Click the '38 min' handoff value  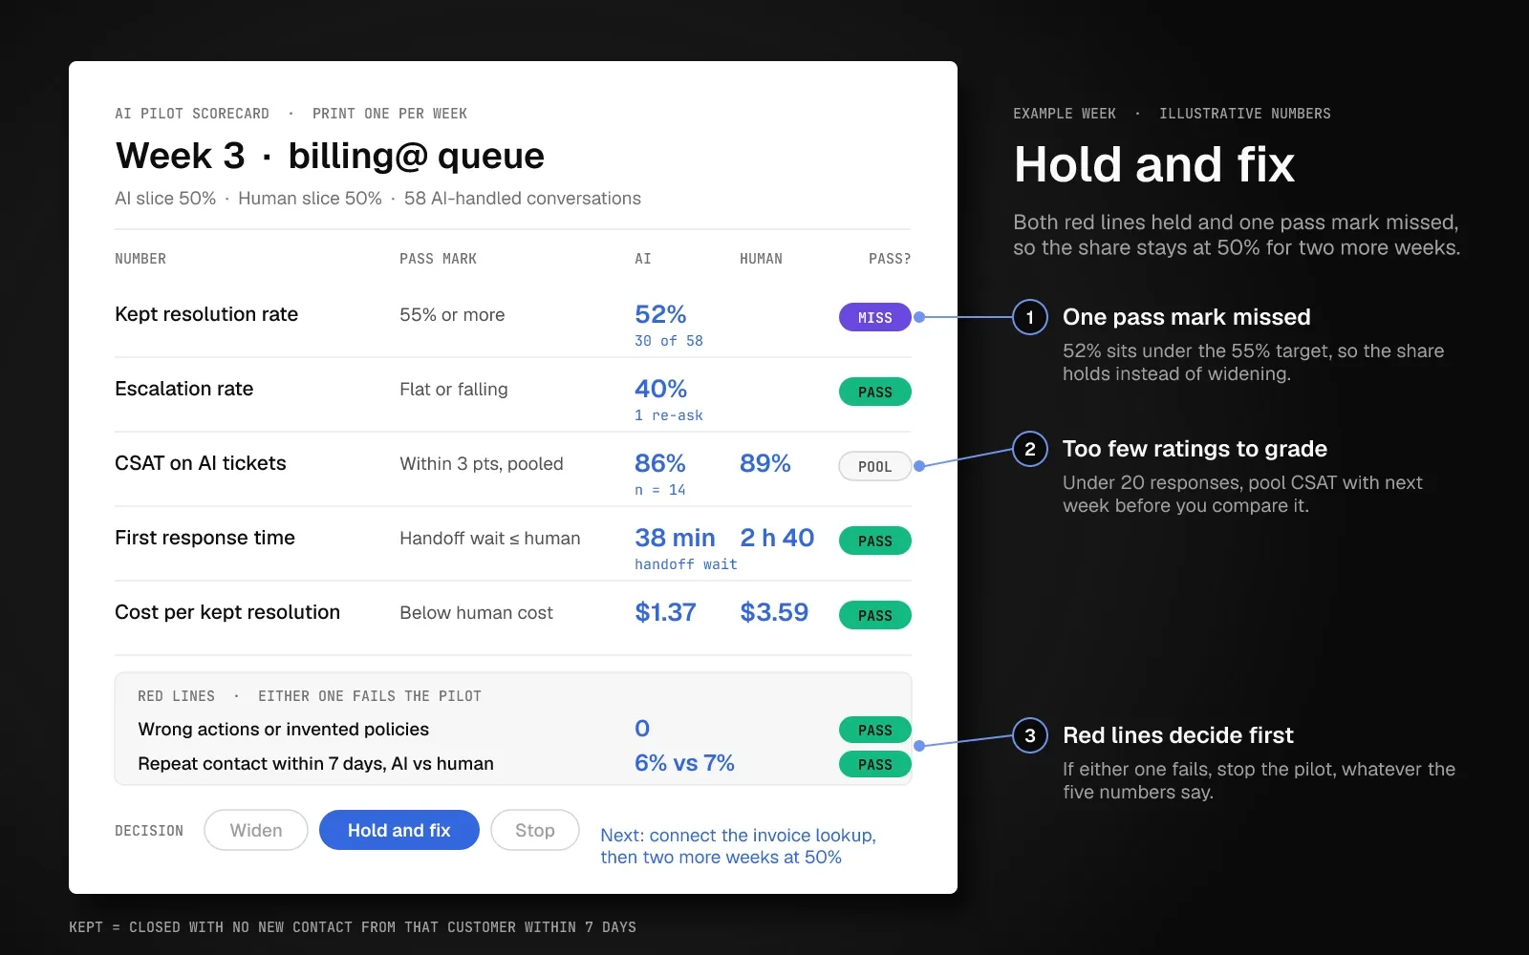(x=675, y=538)
